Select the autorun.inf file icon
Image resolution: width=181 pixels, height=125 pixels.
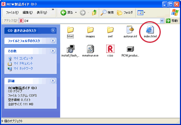(x=130, y=30)
